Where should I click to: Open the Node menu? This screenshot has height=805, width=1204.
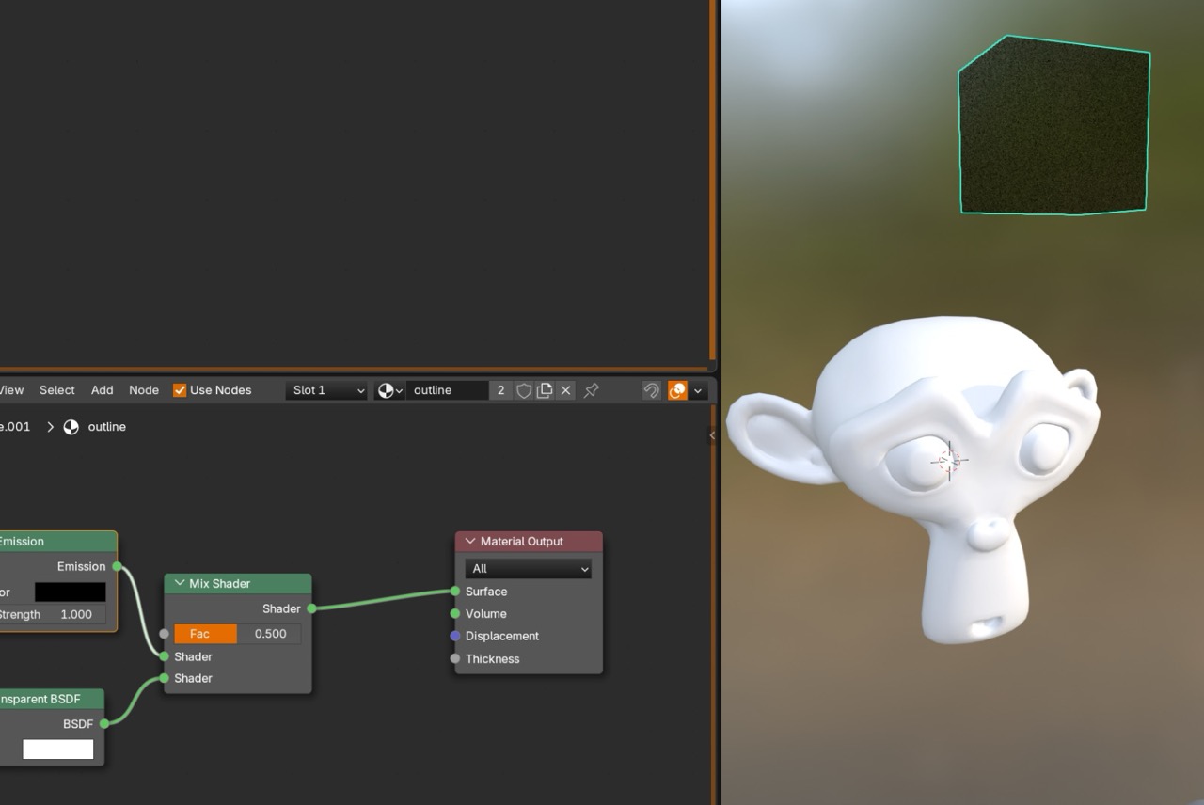pos(144,390)
